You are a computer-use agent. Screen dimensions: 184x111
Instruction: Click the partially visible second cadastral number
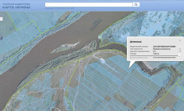coord(164,58)
